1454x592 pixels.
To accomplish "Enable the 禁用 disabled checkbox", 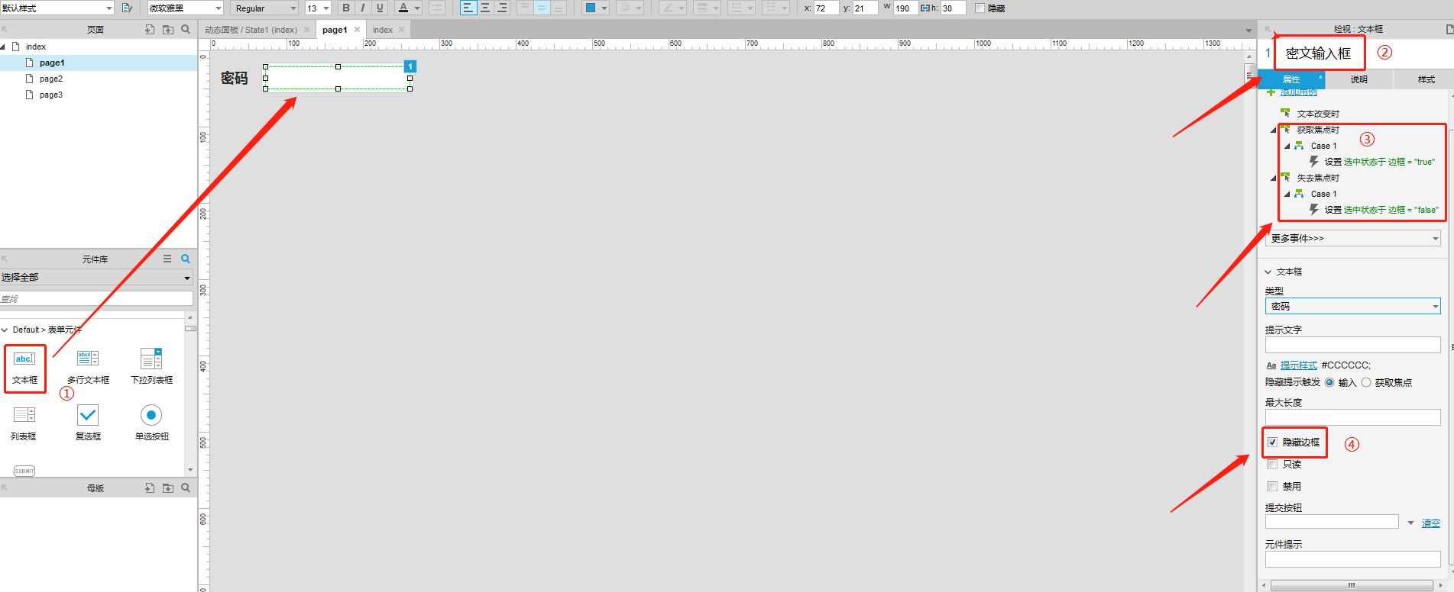I will [1272, 486].
